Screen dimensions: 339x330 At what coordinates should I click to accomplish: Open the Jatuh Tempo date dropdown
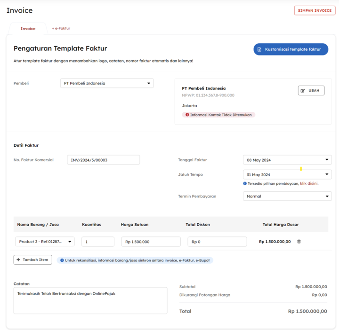click(x=287, y=174)
